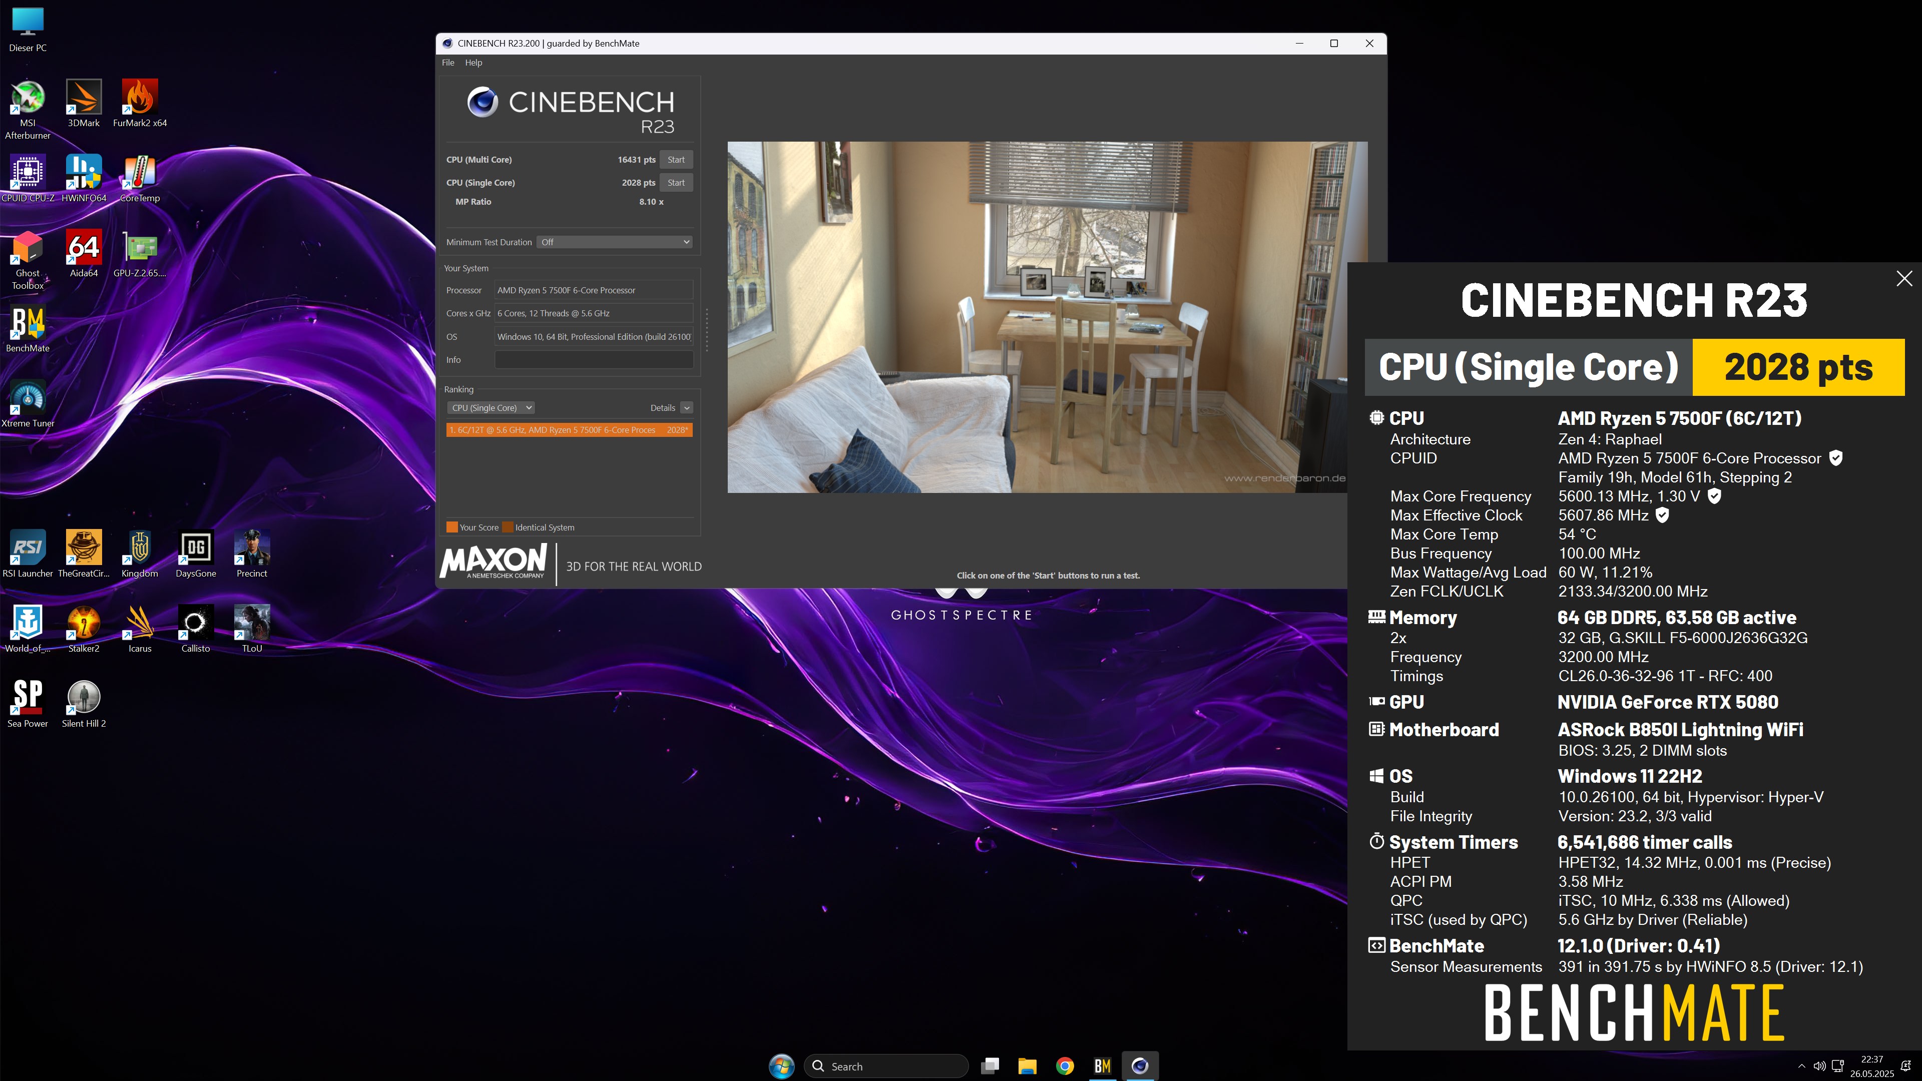
Task: Expand the ranking Details arrow
Action: tap(687, 408)
